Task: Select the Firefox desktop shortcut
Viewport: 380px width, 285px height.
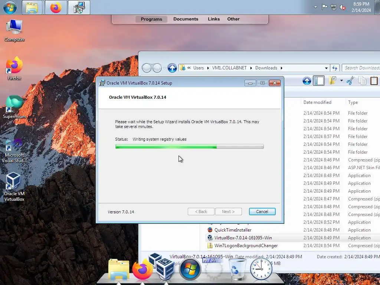Action: coord(14,68)
